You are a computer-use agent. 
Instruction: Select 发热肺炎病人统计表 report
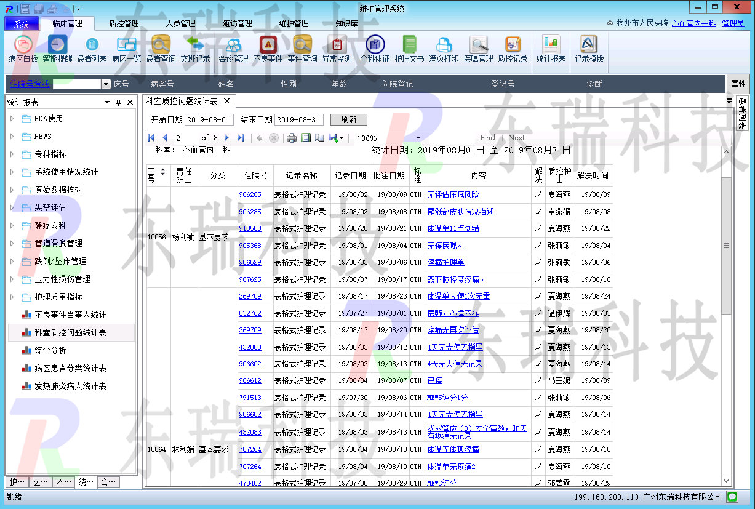pyautogui.click(x=70, y=386)
